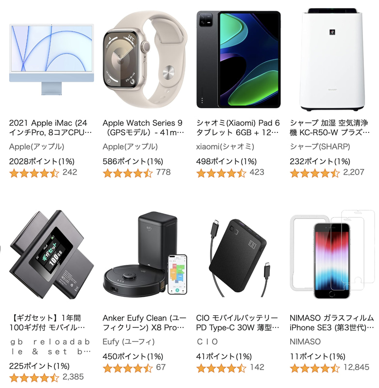379x388 pixels.
Task: Click the star rating with 67 reviews
Action: pyautogui.click(x=128, y=368)
